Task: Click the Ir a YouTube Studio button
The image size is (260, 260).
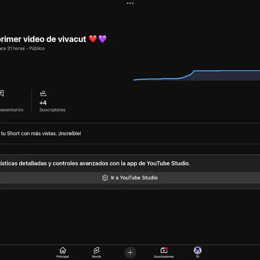Action: (x=130, y=178)
